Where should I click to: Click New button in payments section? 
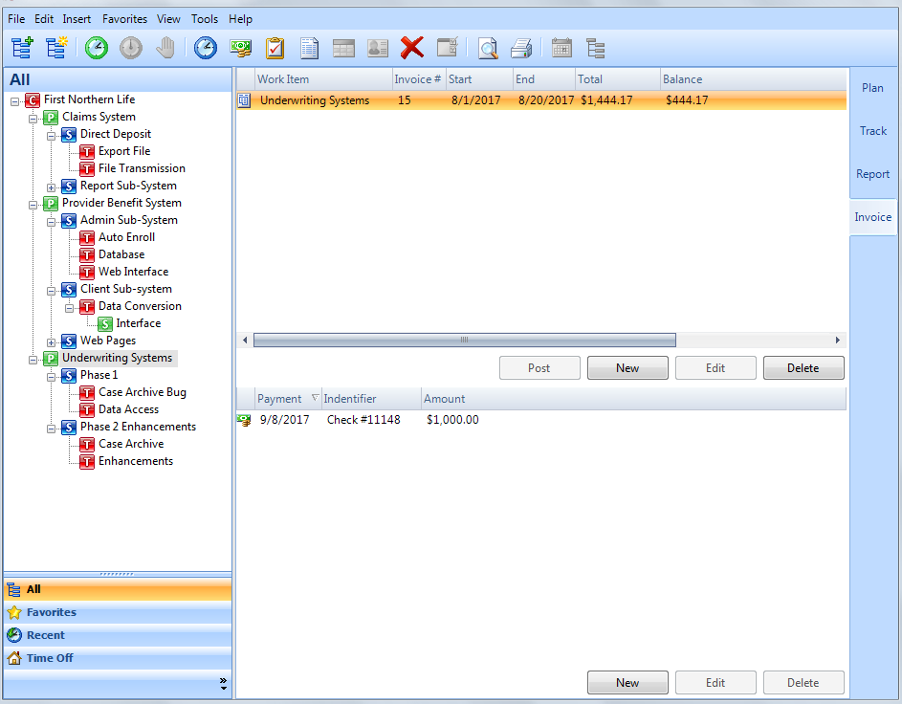(627, 683)
